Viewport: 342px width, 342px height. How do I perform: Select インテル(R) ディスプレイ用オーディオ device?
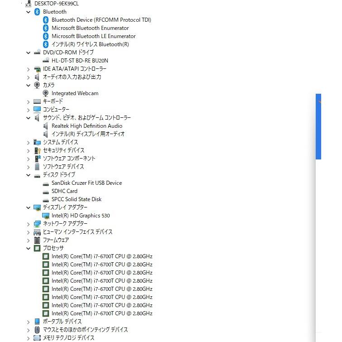(88, 134)
